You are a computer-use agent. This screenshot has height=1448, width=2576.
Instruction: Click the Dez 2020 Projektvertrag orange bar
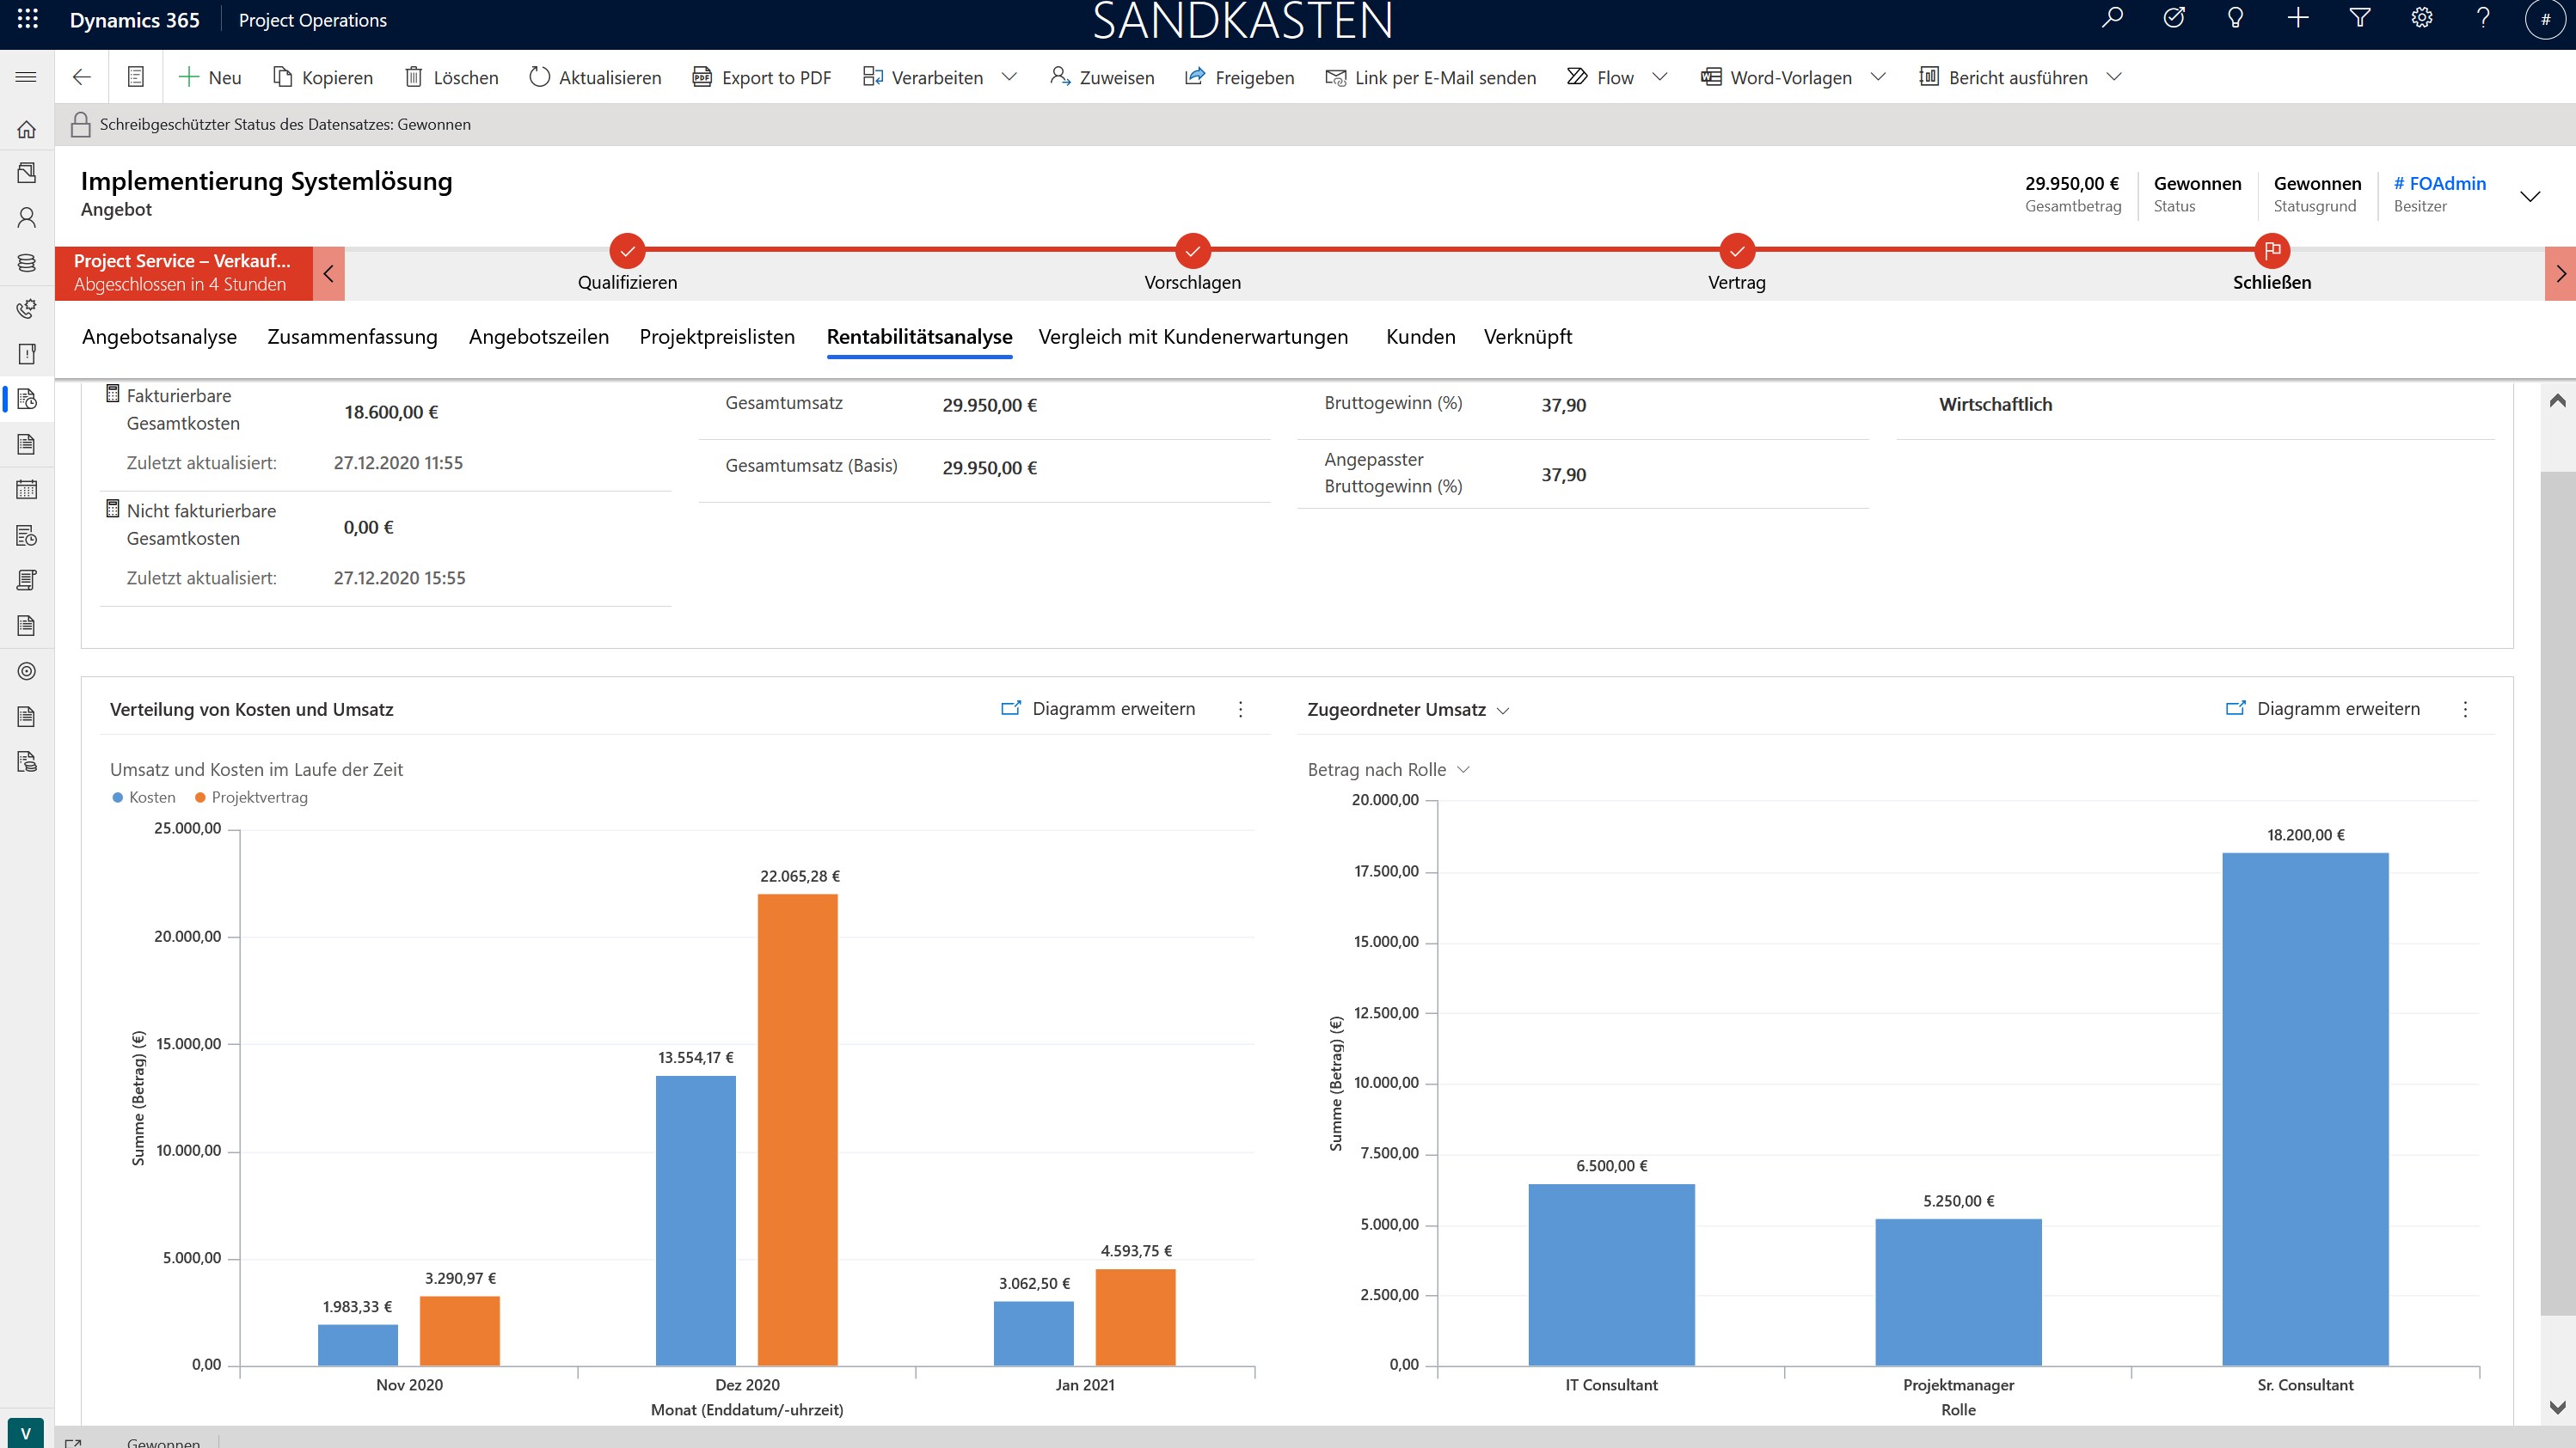(797, 1129)
